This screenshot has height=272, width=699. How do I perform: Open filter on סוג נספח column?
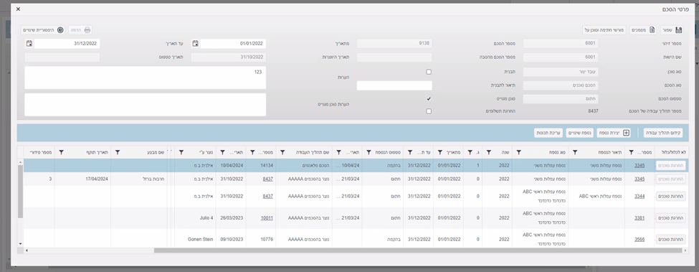[519, 152]
